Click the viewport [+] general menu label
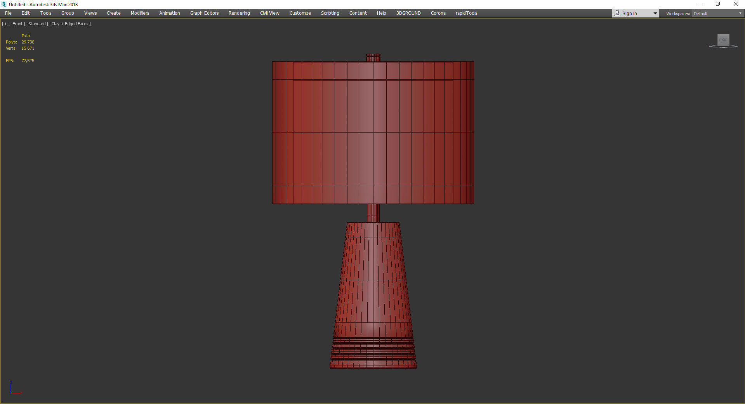Image resolution: width=745 pixels, height=404 pixels. (x=6, y=24)
